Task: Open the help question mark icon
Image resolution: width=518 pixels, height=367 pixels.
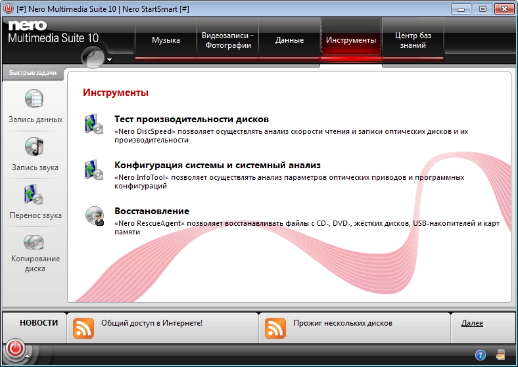Action: (480, 355)
